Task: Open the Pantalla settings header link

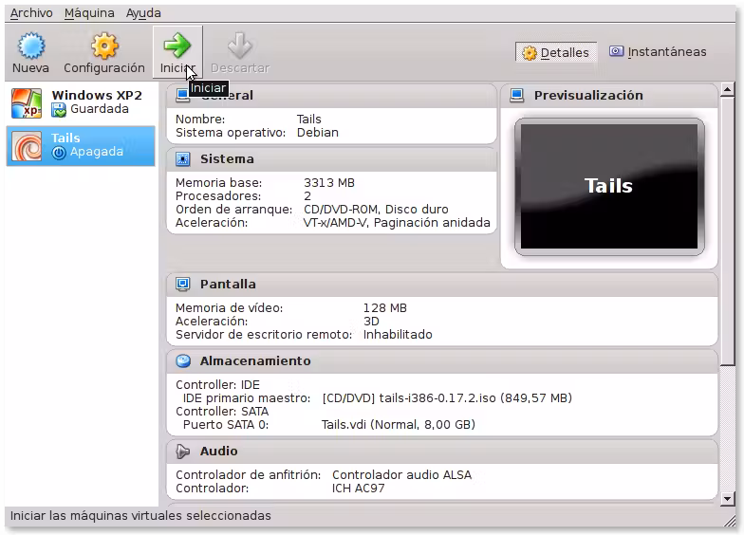Action: [228, 285]
